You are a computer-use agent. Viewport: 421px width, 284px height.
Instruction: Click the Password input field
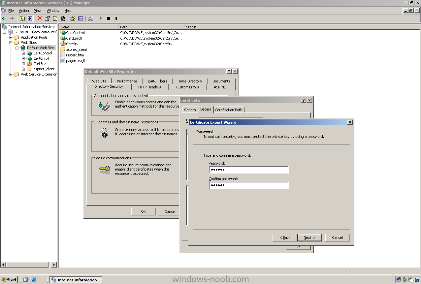tap(248, 170)
